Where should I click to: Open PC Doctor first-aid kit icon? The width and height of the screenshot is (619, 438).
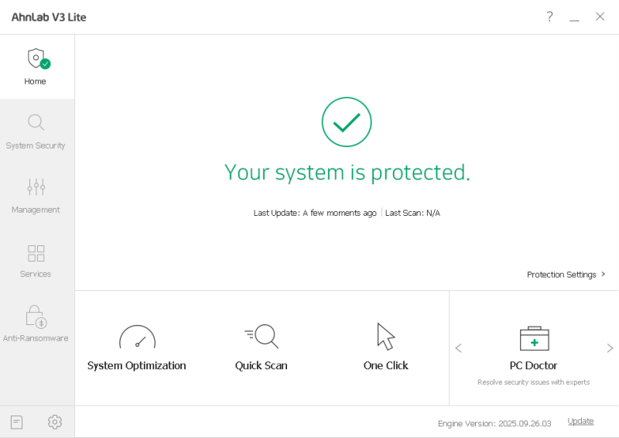point(534,338)
